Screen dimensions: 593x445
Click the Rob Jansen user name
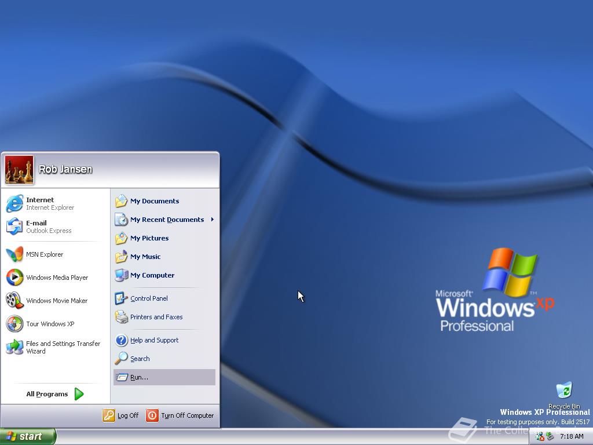click(65, 169)
